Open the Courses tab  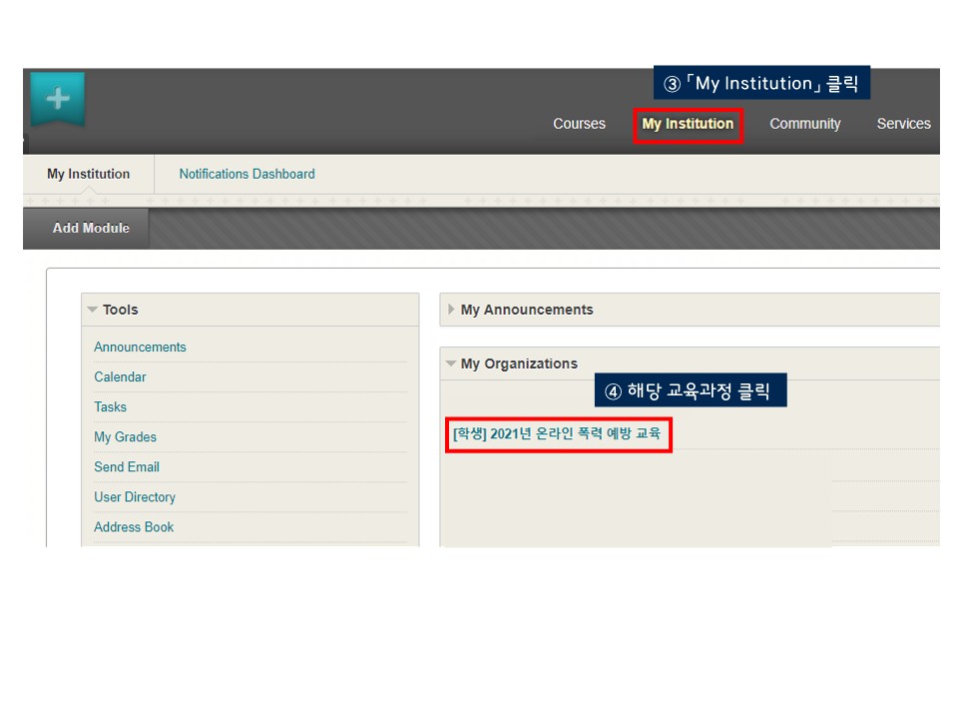(x=579, y=124)
